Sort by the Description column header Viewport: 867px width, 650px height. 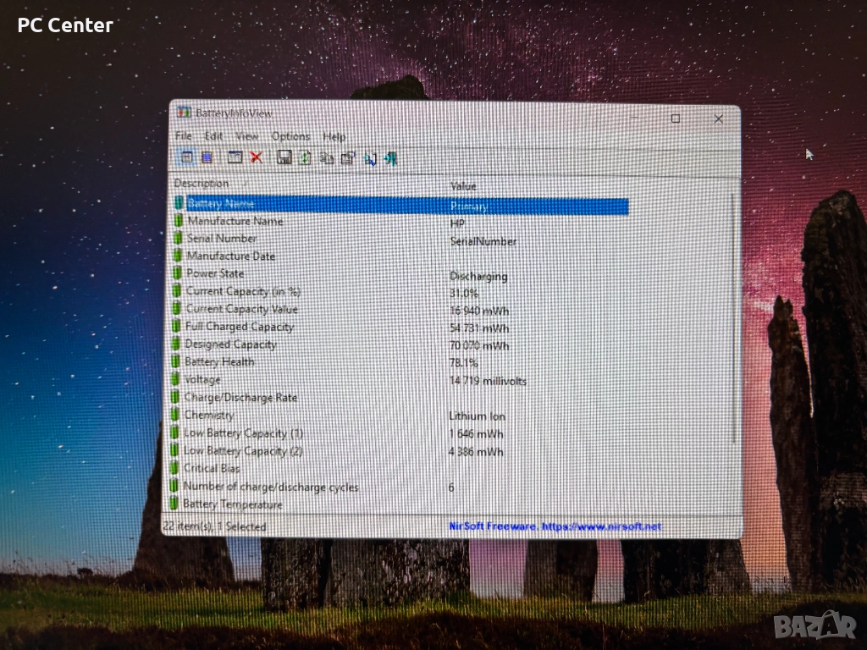coord(202,183)
